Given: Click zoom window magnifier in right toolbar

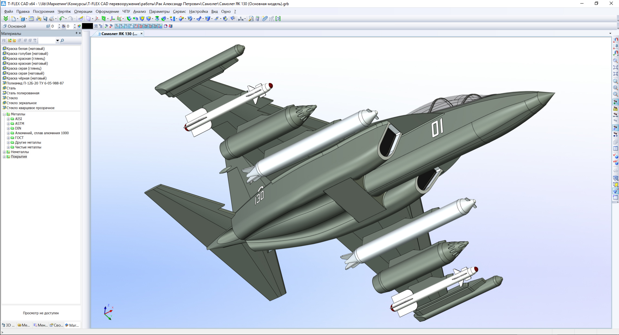Looking at the screenshot, I should pyautogui.click(x=615, y=60).
